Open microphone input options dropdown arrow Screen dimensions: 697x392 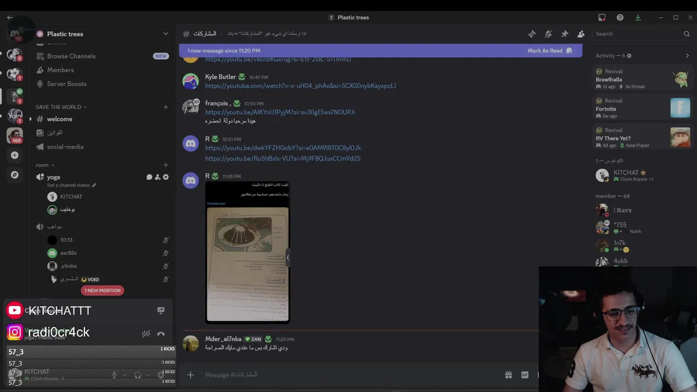(125, 375)
